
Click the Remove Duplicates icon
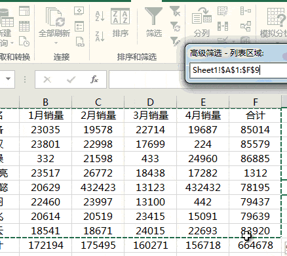click(223, 26)
